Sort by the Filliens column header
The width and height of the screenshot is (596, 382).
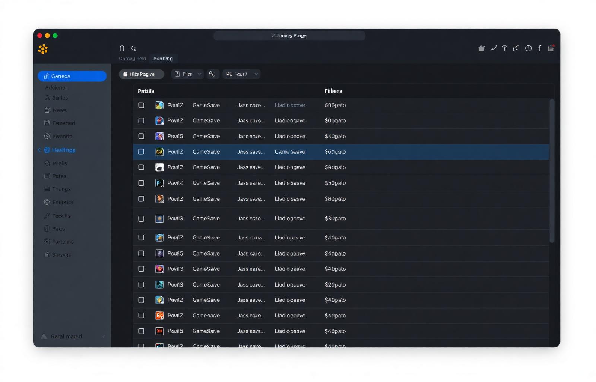tap(333, 91)
